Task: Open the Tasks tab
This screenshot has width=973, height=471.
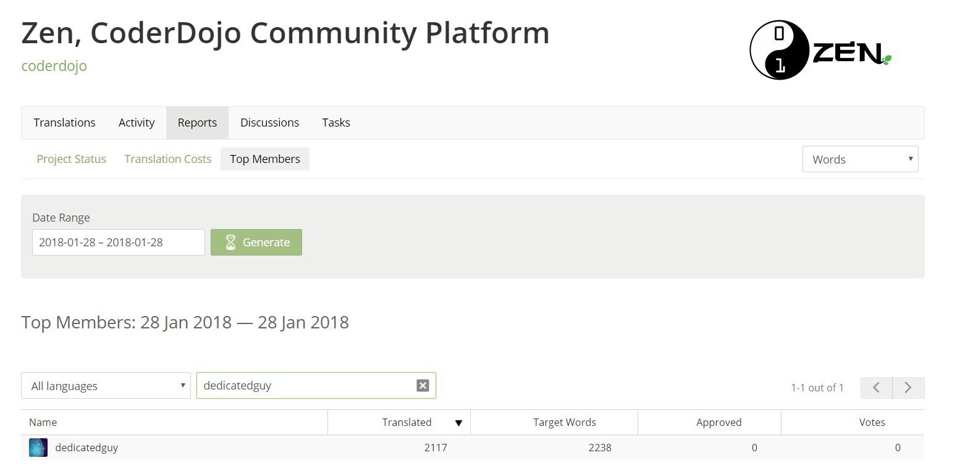Action: (336, 123)
